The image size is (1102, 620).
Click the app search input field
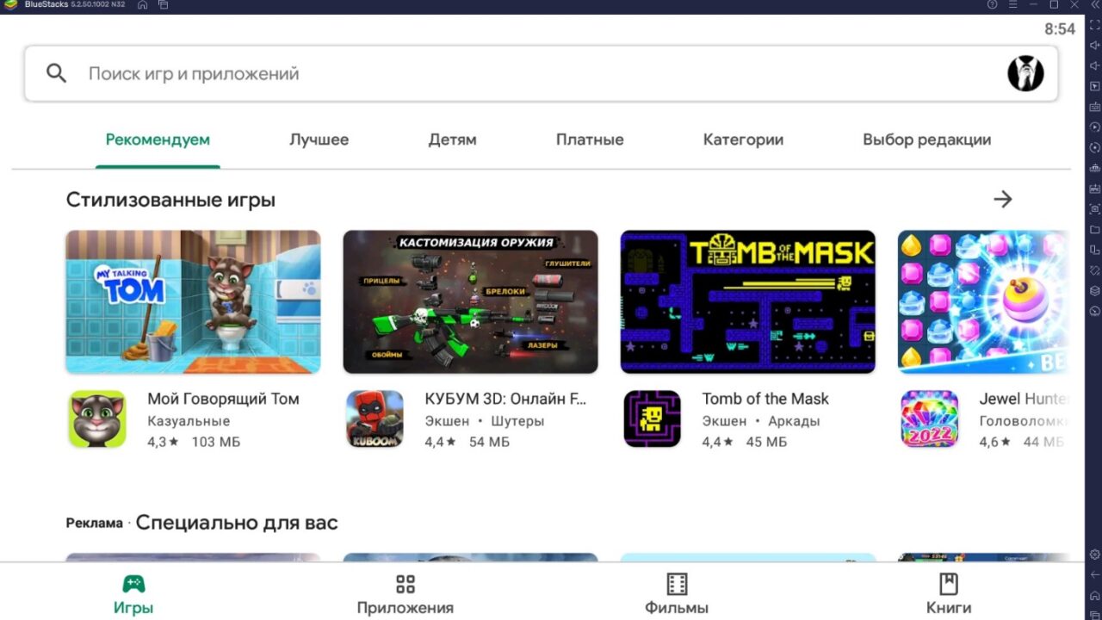(x=344, y=73)
